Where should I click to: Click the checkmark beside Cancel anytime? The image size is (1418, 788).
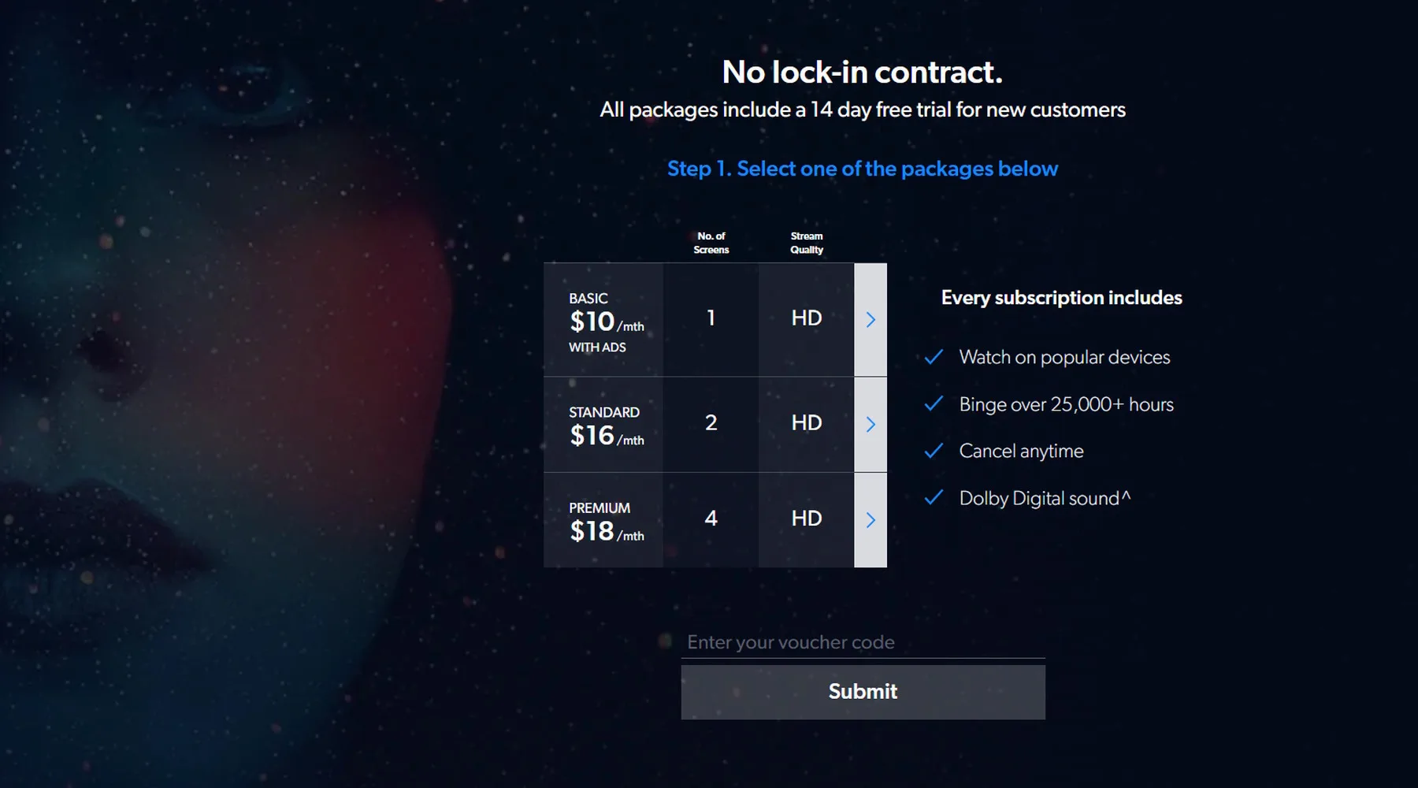[934, 450]
